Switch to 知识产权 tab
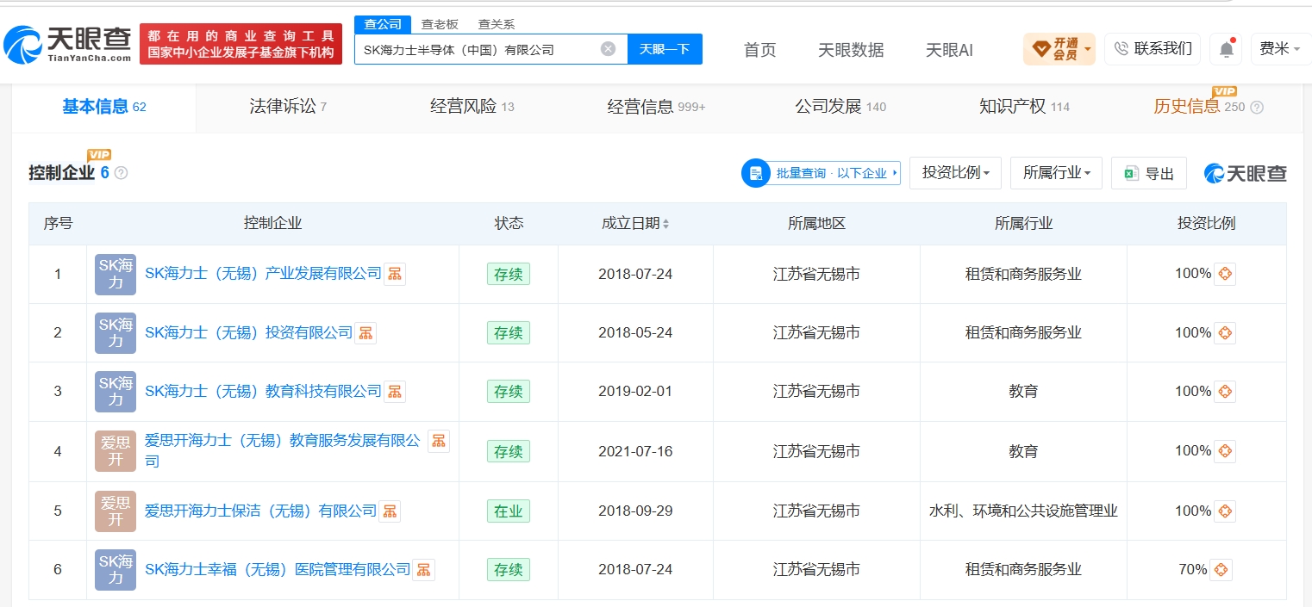Screen dimensions: 1312x607 tap(1024, 107)
